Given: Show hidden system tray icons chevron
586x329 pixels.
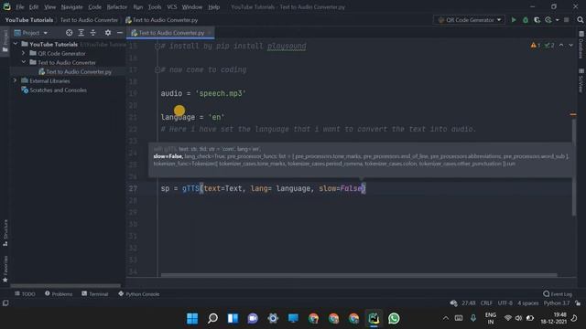Looking at the screenshot, I should tap(446, 318).
